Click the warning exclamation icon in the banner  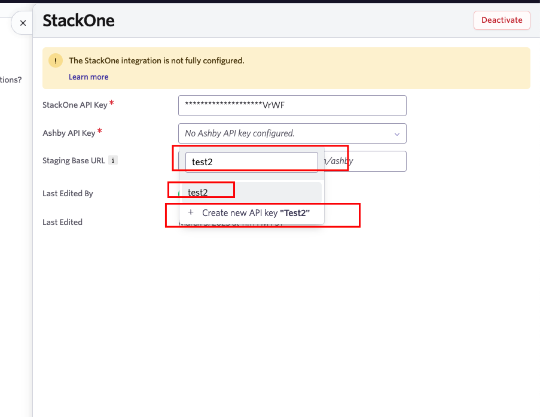tap(55, 60)
